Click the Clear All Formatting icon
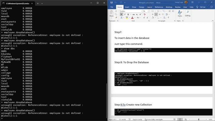The height and width of the screenshot is (121, 215). [x=144, y=14]
